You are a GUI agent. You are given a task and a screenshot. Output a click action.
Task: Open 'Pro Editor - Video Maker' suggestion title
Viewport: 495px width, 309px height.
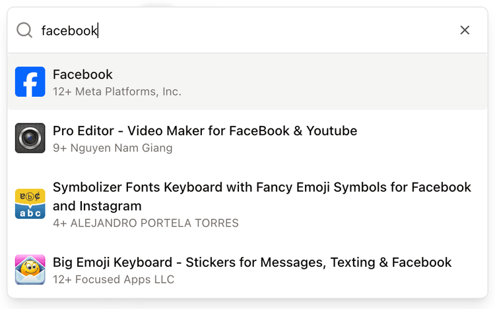click(205, 130)
